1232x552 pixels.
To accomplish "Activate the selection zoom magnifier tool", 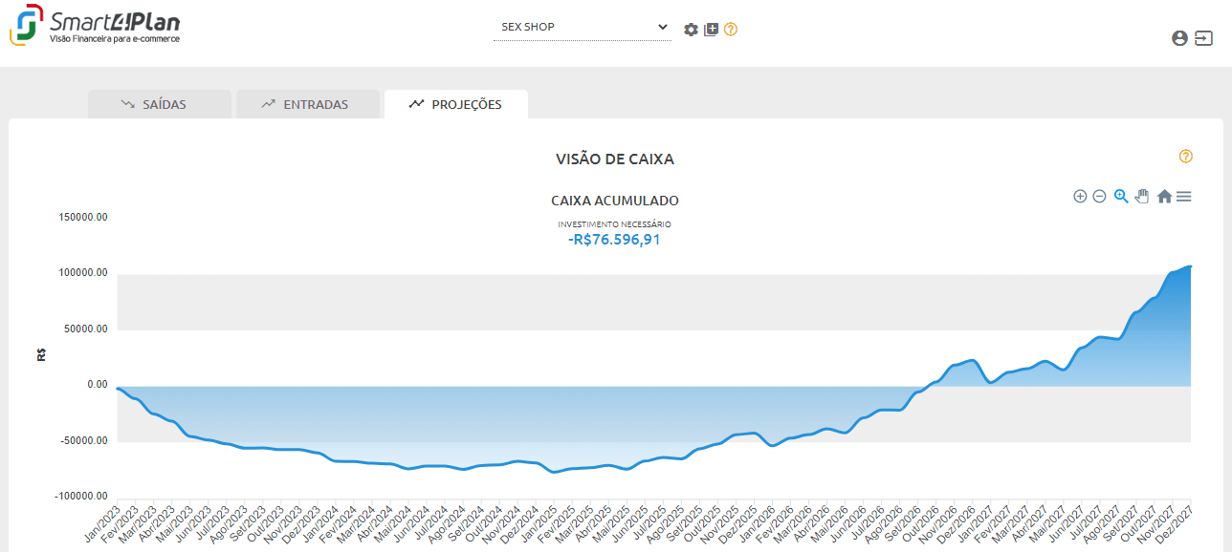I will coord(1121,197).
